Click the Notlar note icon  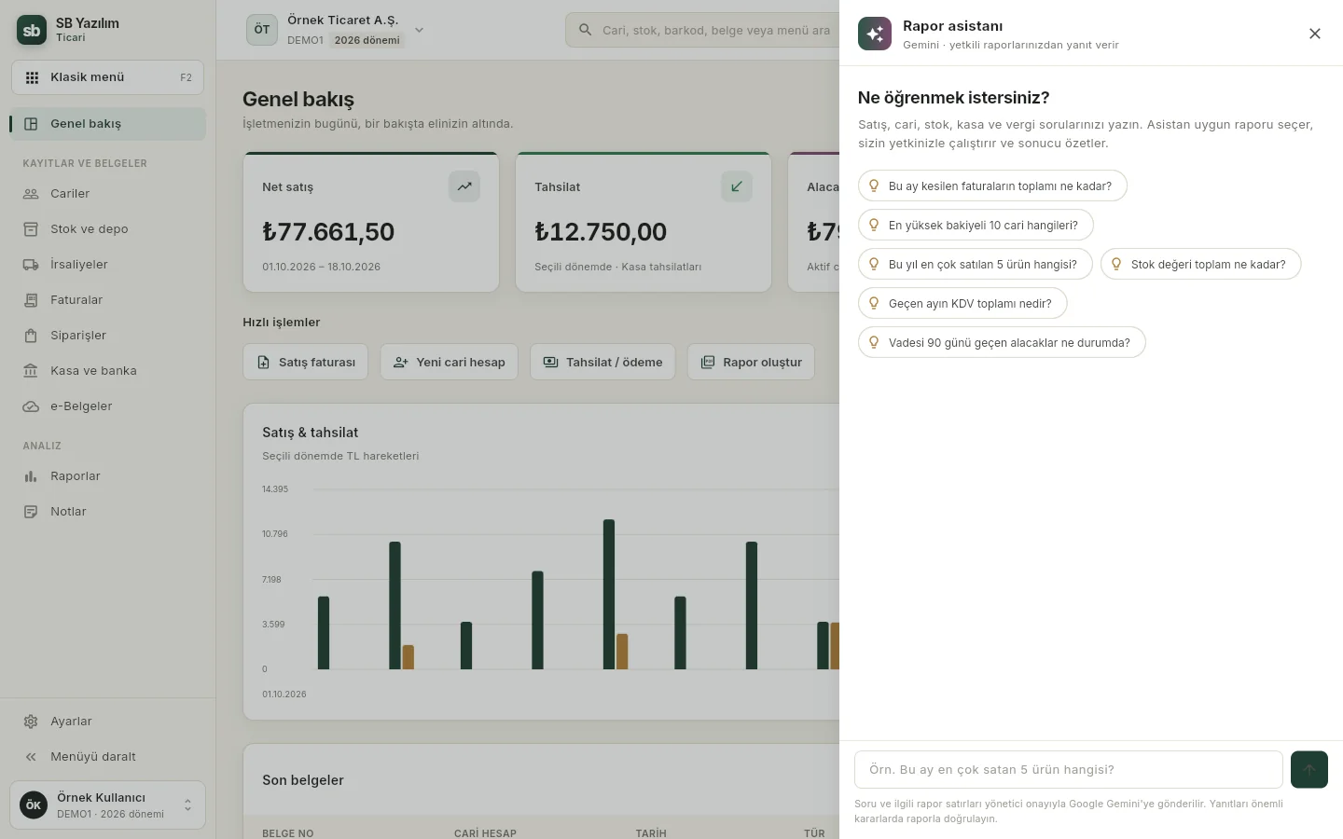click(31, 512)
